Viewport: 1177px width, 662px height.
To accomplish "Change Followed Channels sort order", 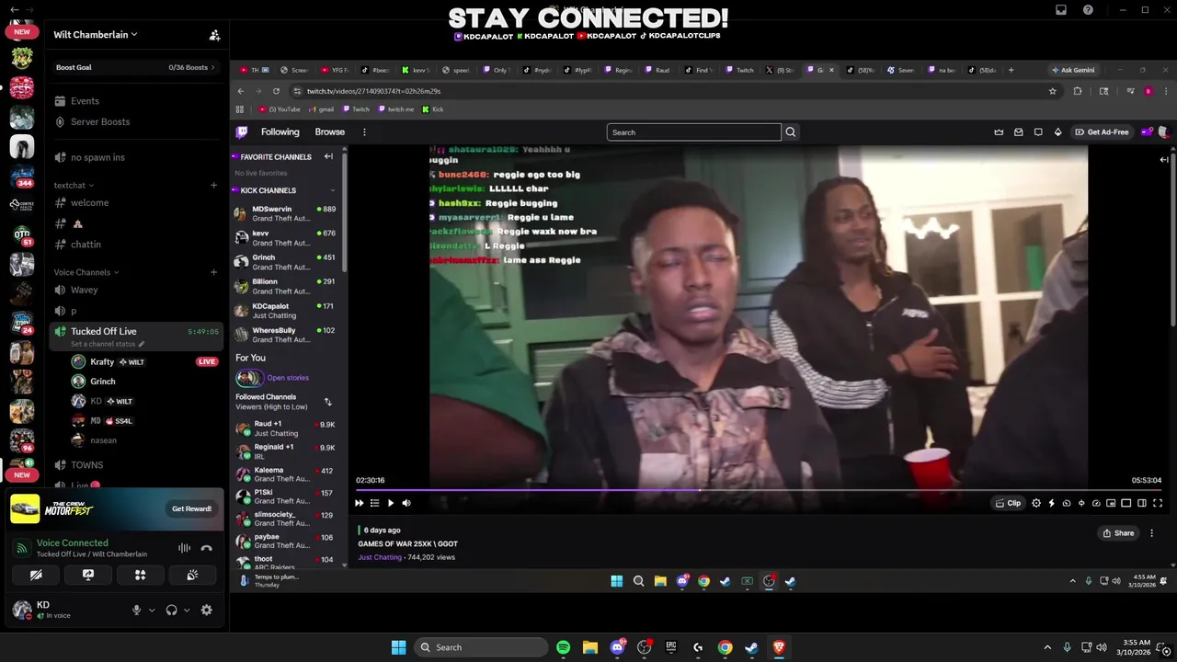I will coord(328,402).
